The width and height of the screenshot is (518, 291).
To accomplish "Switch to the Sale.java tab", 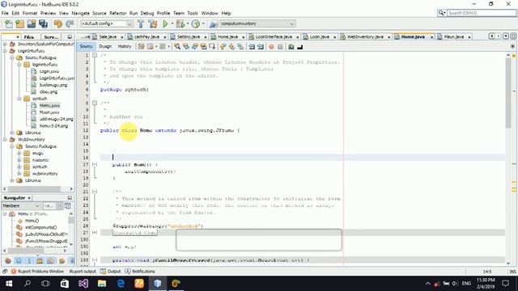I will click(x=108, y=37).
